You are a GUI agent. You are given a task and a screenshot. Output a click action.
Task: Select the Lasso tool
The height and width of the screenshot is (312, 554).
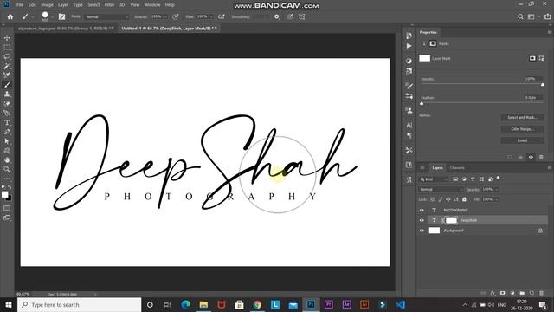[7, 56]
